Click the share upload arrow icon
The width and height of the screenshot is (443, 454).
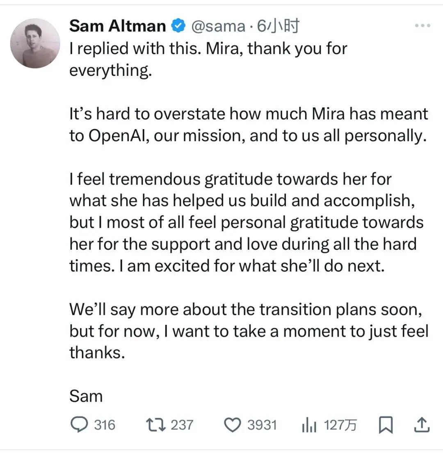(x=421, y=425)
